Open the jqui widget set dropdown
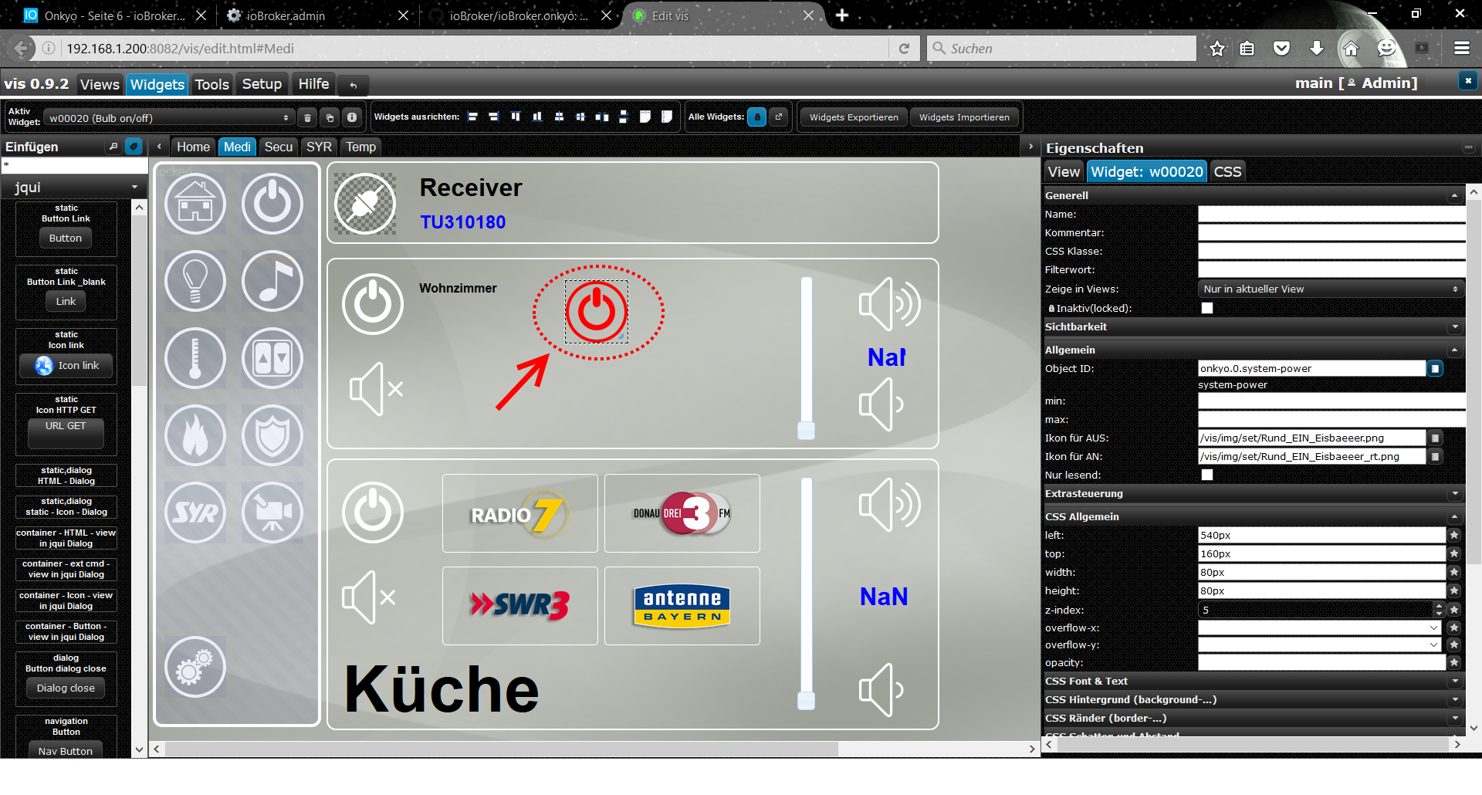The width and height of the screenshot is (1482, 795). pyautogui.click(x=74, y=187)
